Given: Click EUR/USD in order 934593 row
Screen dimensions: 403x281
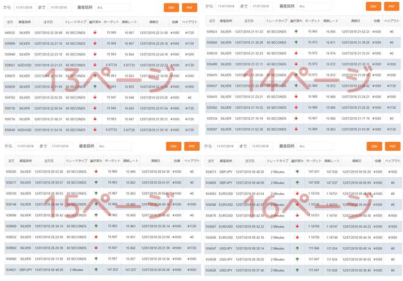Looking at the screenshot, I should [226, 194].
